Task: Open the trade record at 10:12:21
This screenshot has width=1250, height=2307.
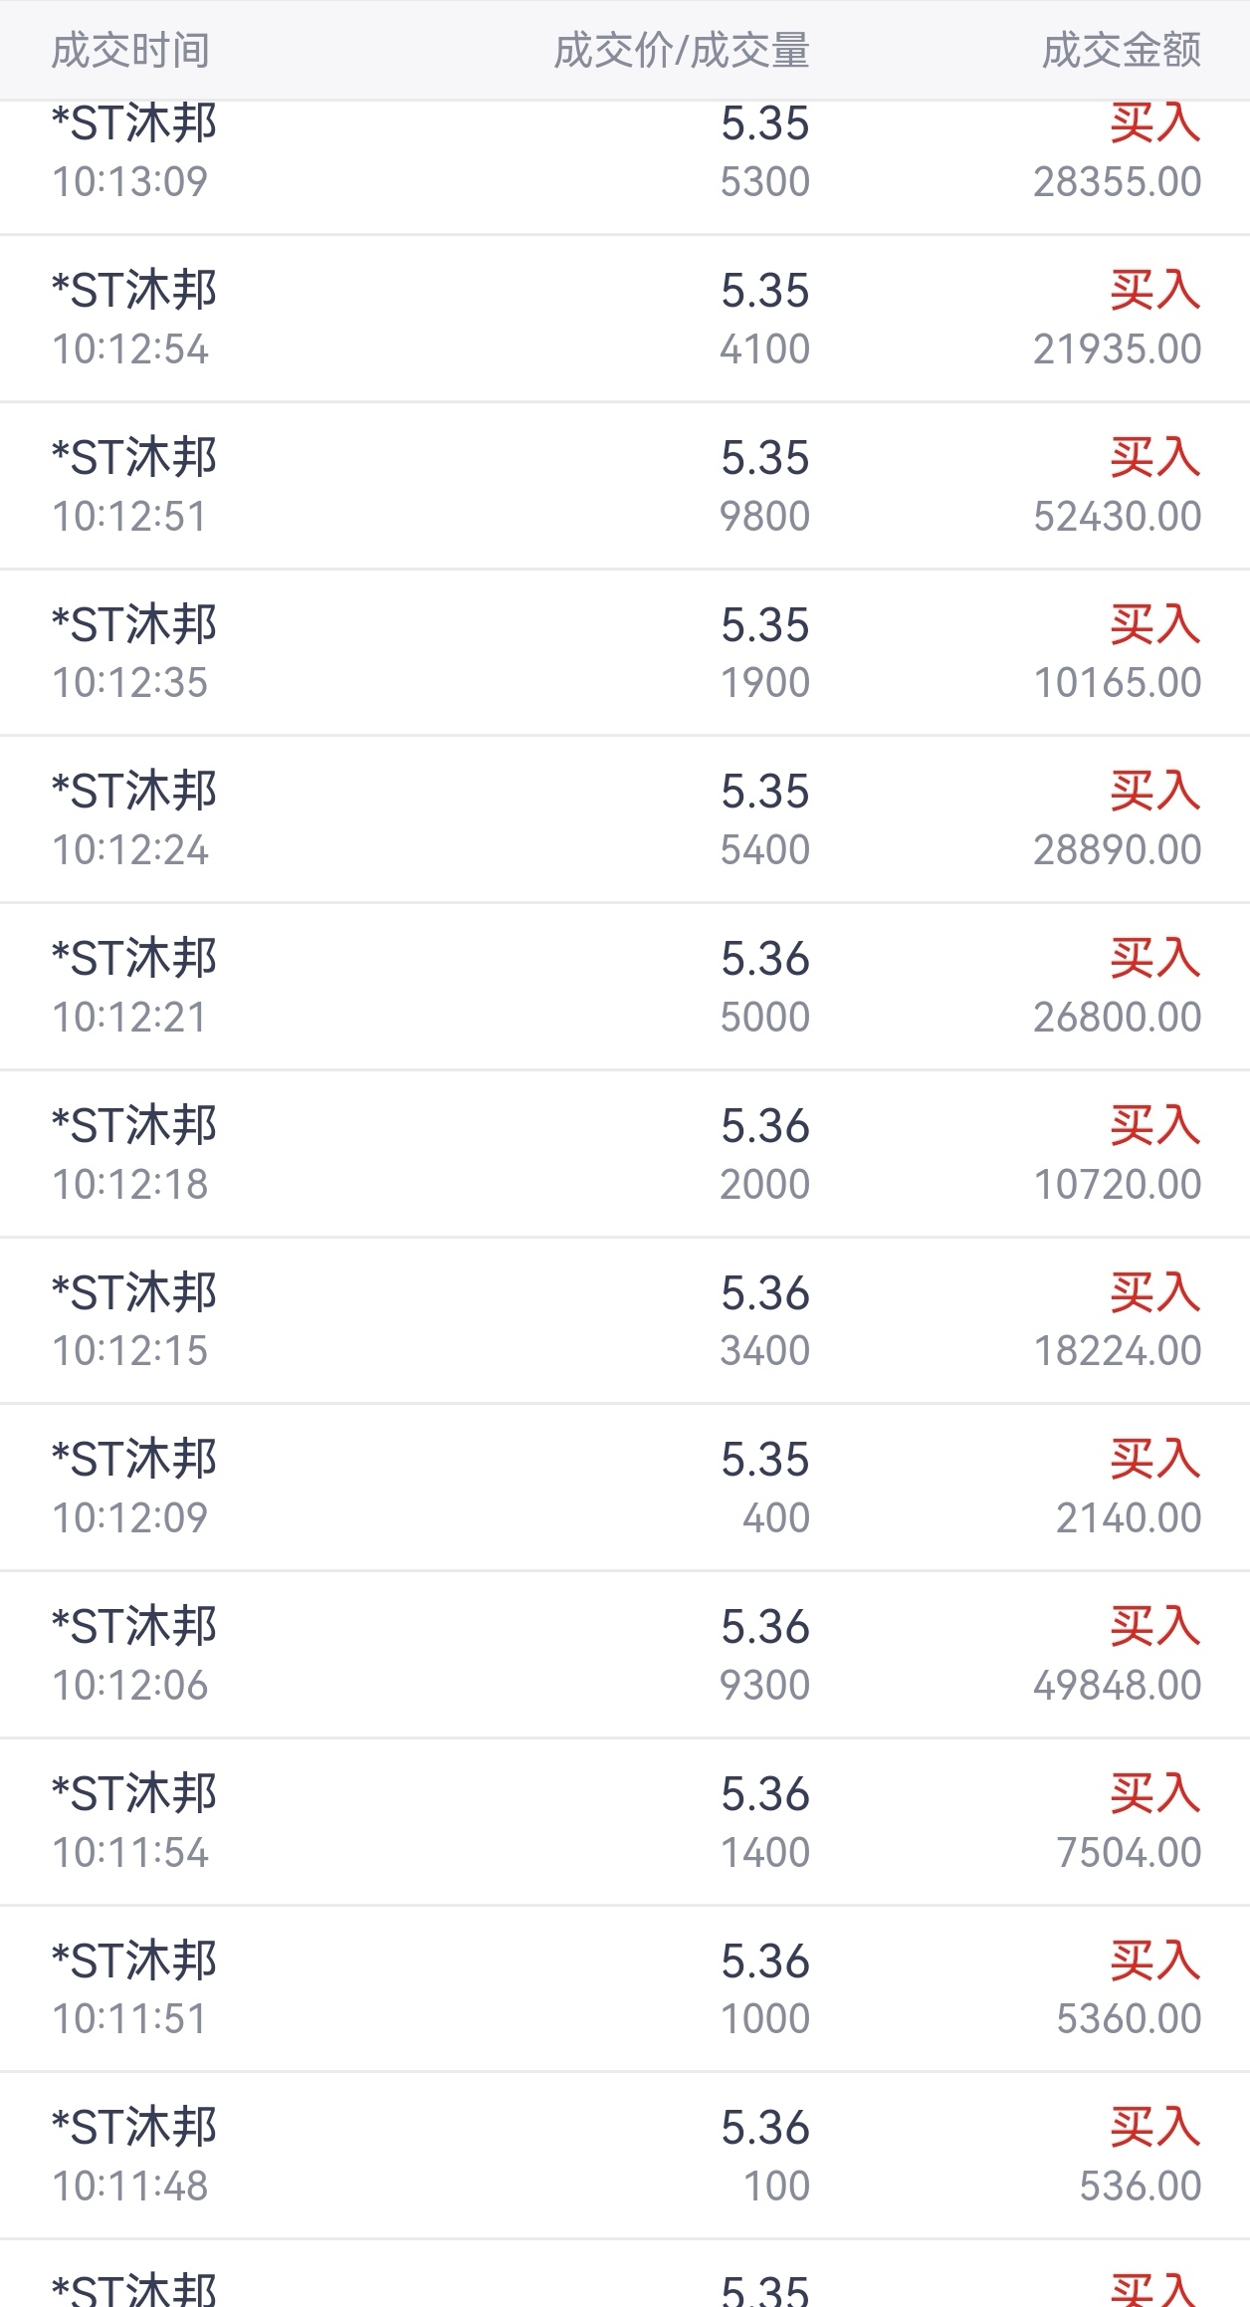Action: pyautogui.click(x=625, y=987)
